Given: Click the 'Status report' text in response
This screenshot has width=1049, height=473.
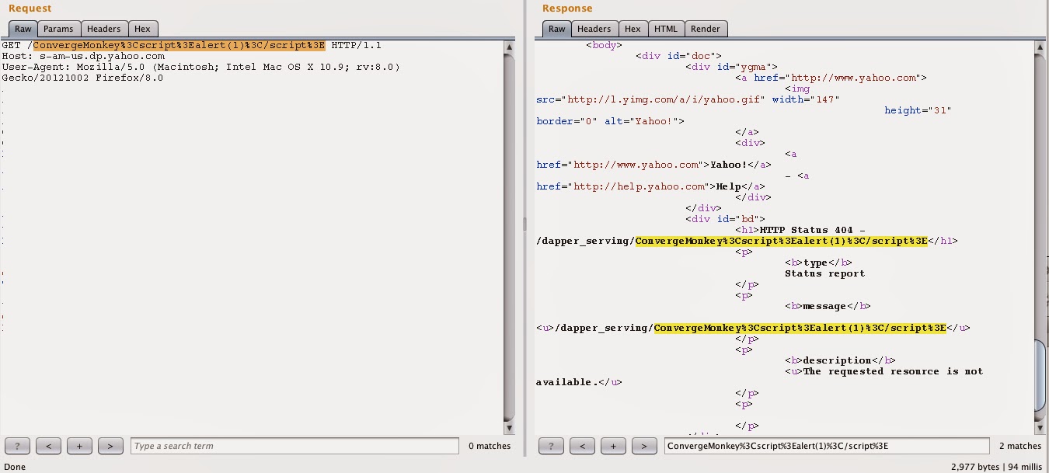Looking at the screenshot, I should (x=824, y=273).
